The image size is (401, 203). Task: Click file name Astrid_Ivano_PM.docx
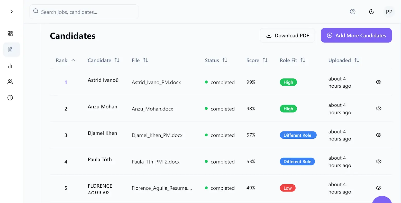tap(156, 82)
